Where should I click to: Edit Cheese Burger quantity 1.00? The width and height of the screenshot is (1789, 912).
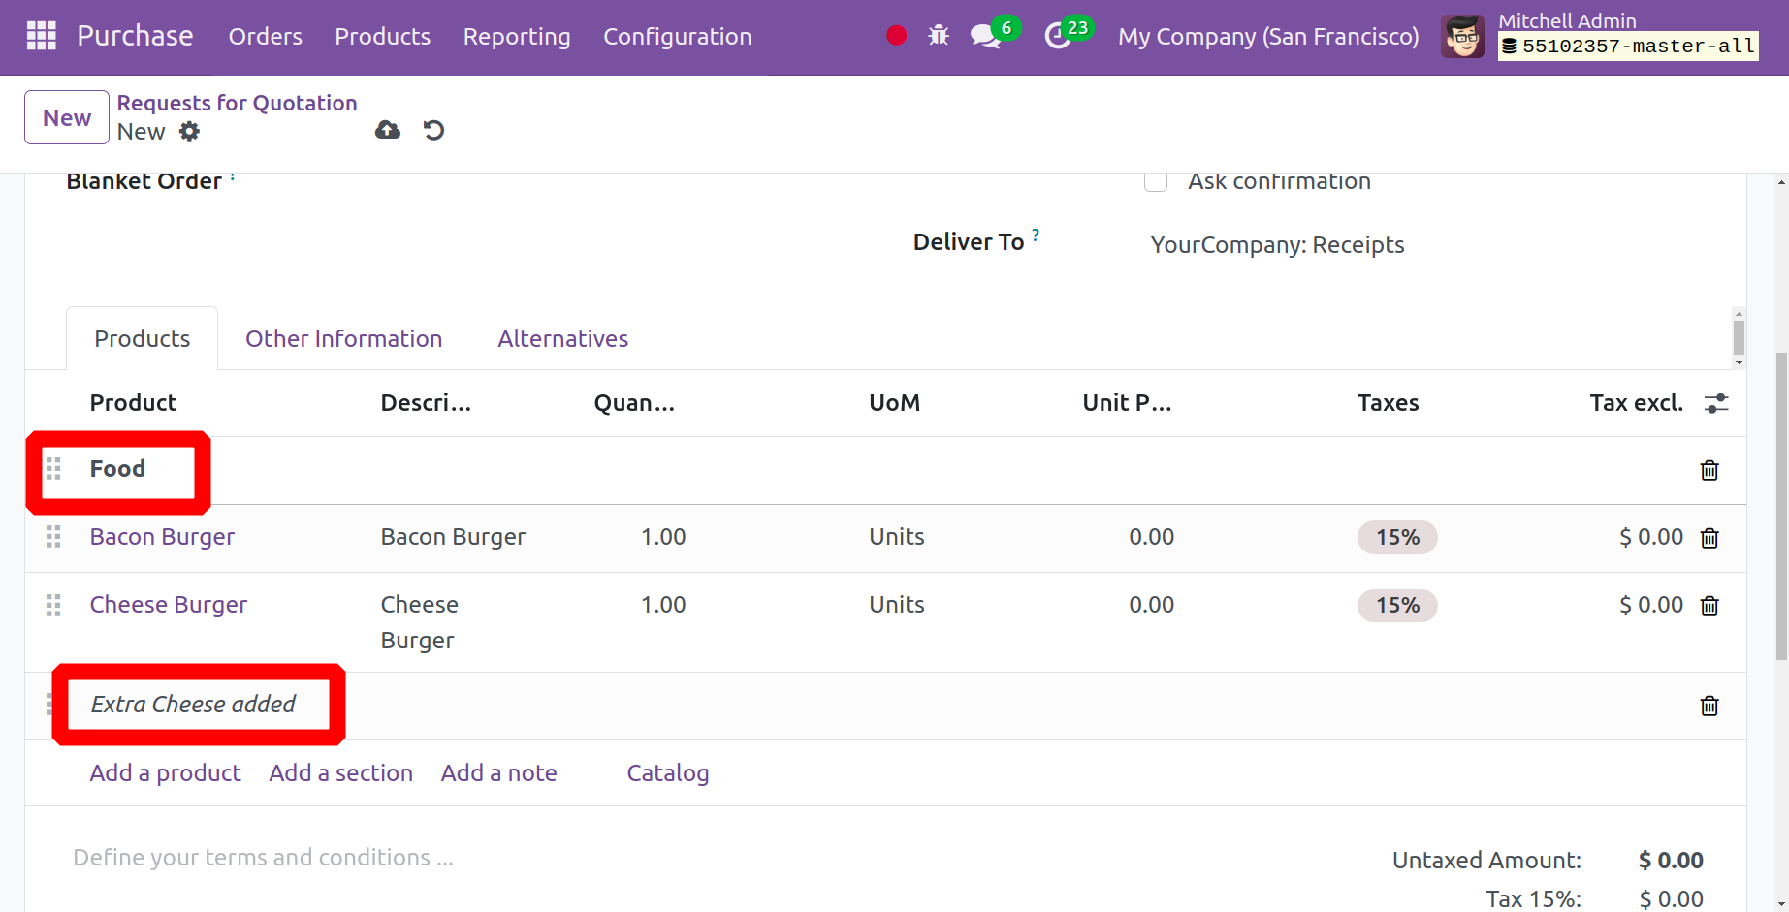[663, 605]
